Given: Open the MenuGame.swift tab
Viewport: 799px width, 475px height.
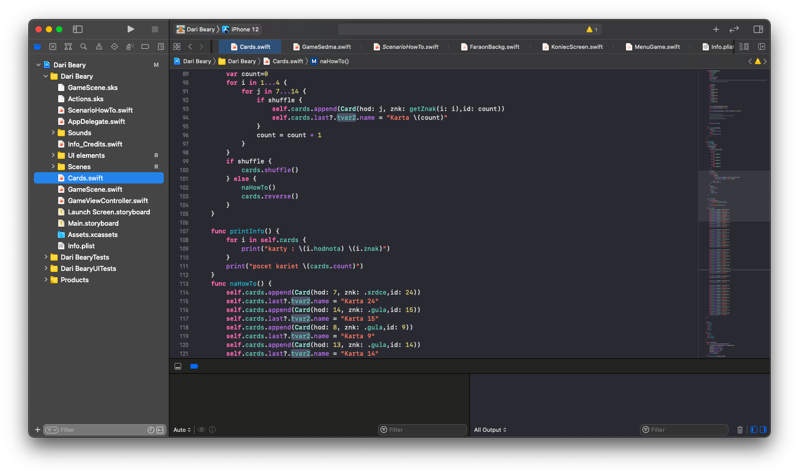Looking at the screenshot, I should (656, 47).
